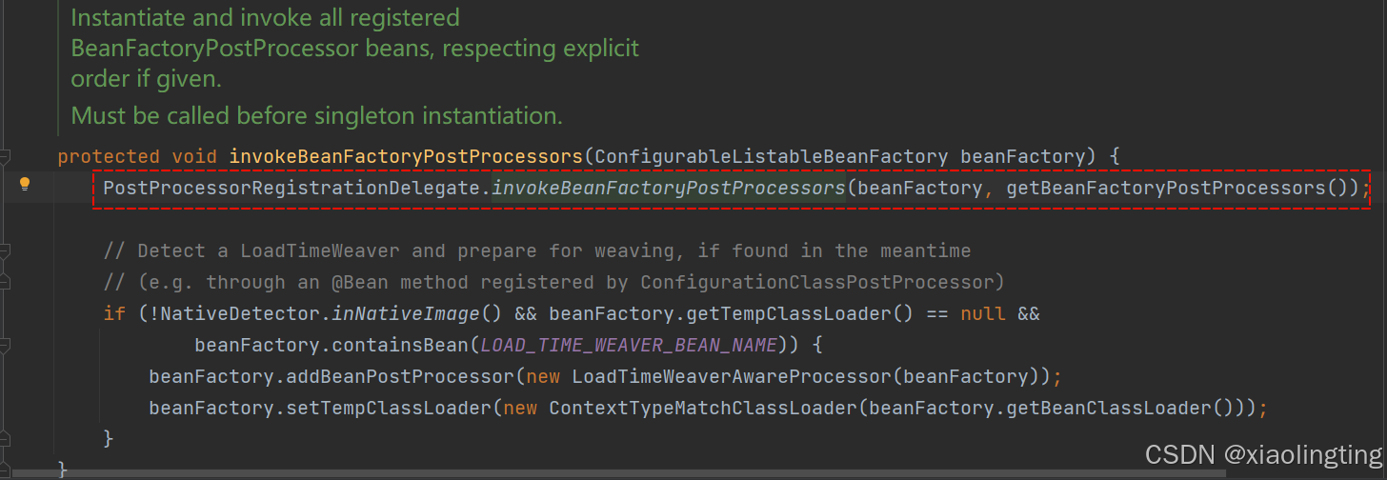The image size is (1387, 480).
Task: Click the Javadoc text 'Must be called before singleton instantiation'
Action: (316, 116)
